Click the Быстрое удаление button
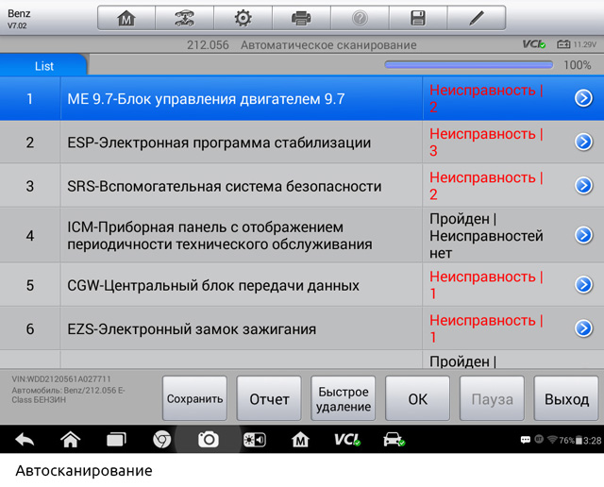 click(x=344, y=398)
